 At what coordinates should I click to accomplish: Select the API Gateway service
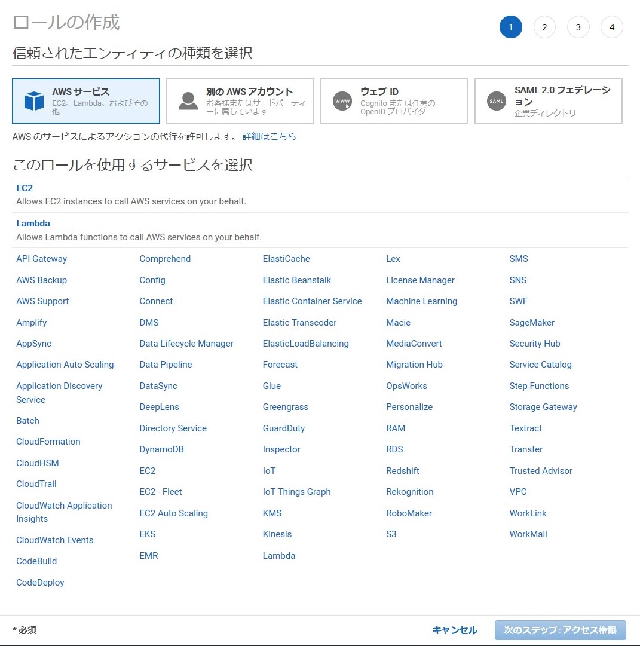(42, 259)
